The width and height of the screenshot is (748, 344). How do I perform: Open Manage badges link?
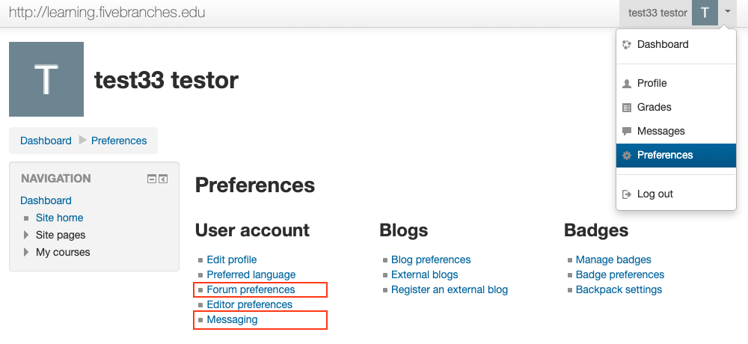613,259
